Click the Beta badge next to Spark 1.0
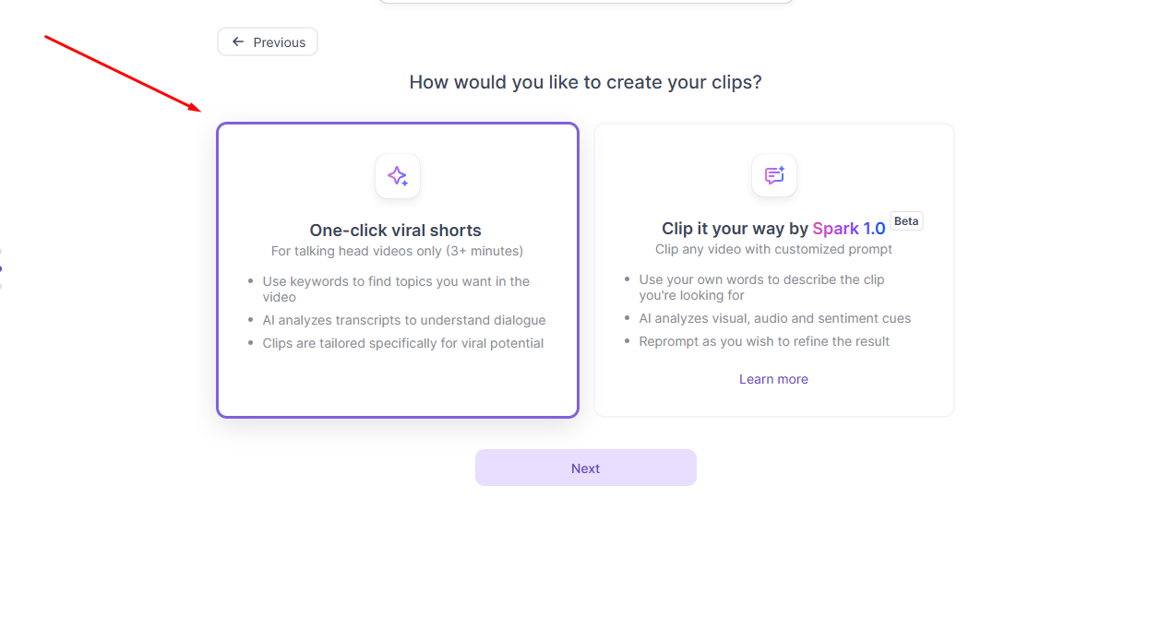 point(906,221)
